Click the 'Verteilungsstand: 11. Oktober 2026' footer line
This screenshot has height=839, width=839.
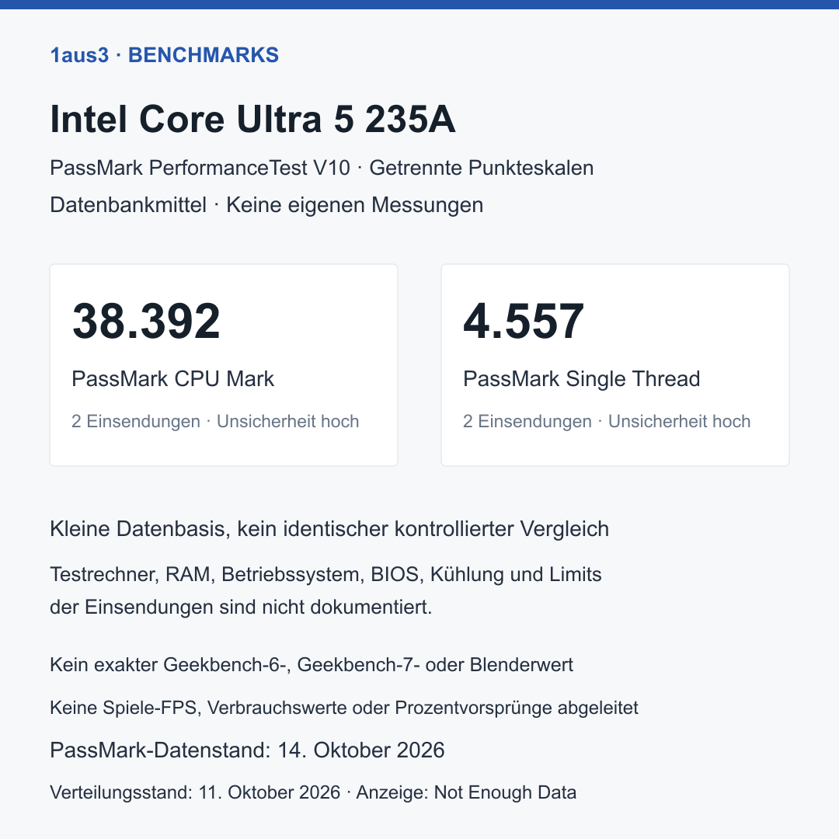313,792
